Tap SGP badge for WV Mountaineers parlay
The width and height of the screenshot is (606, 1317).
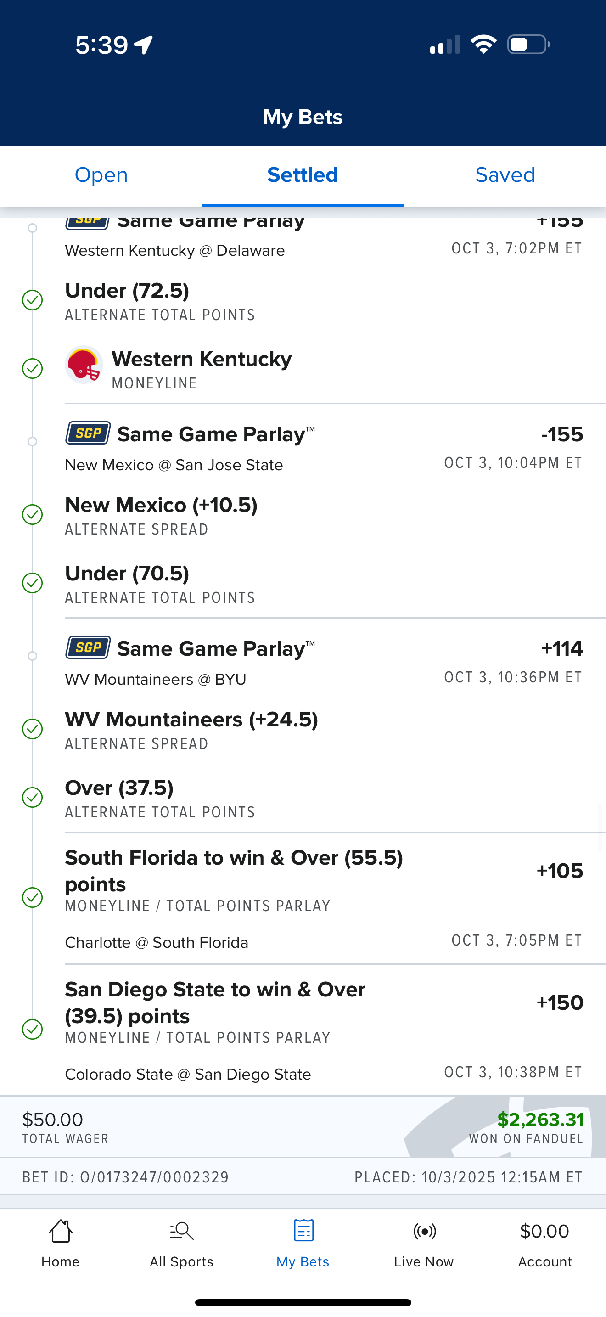pos(88,648)
